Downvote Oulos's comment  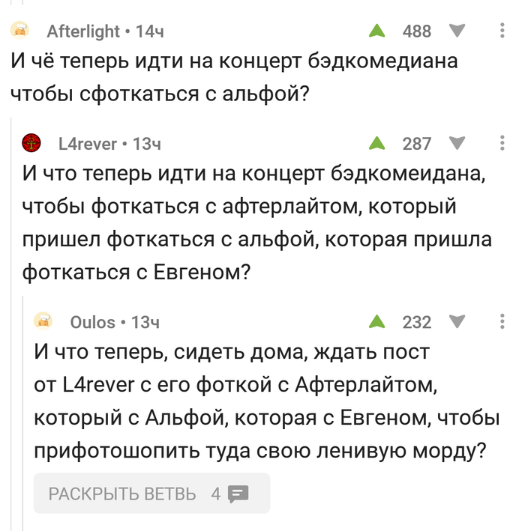pyautogui.click(x=457, y=322)
